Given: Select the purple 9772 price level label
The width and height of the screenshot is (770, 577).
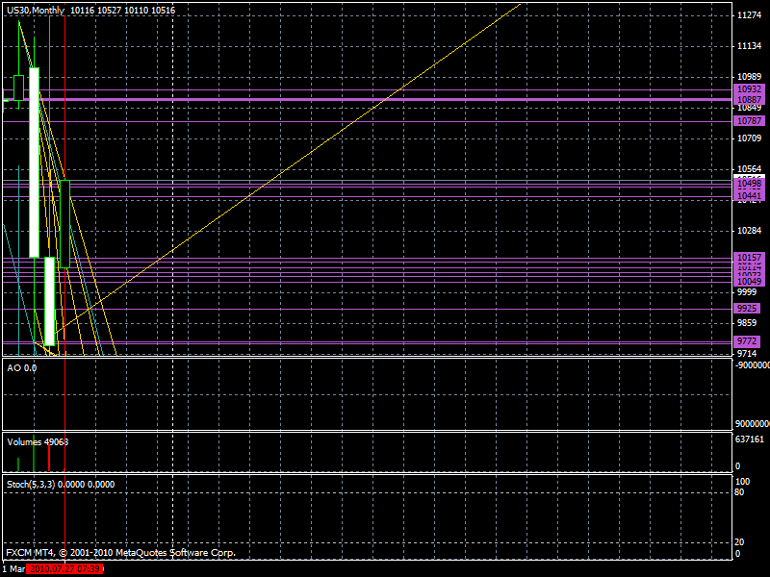Looking at the screenshot, I should click(747, 341).
